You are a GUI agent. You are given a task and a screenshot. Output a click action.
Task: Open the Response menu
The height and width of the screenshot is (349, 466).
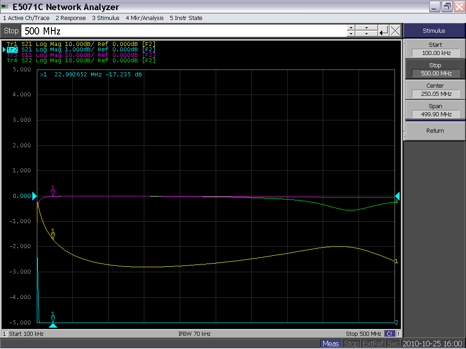(x=71, y=18)
